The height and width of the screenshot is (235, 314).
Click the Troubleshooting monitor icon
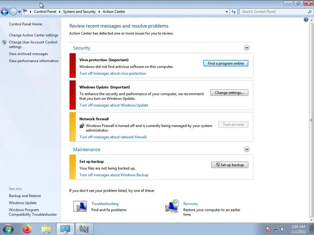(80, 206)
